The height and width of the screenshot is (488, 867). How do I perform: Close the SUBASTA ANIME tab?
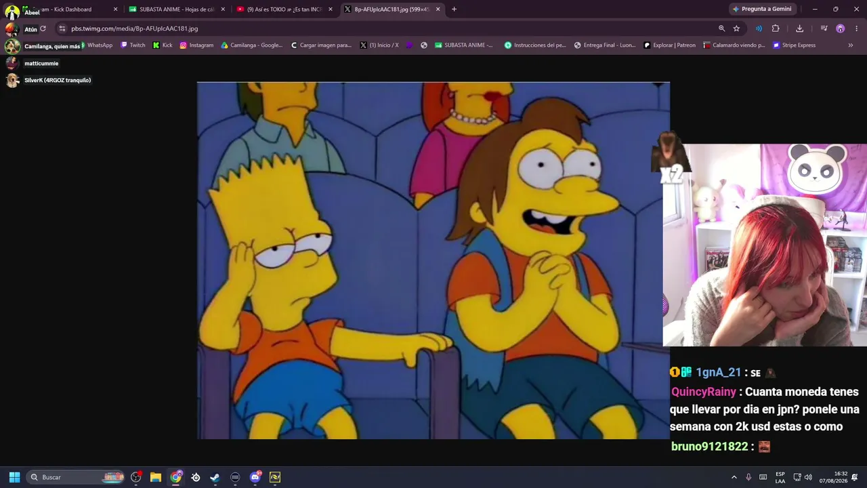coord(223,9)
